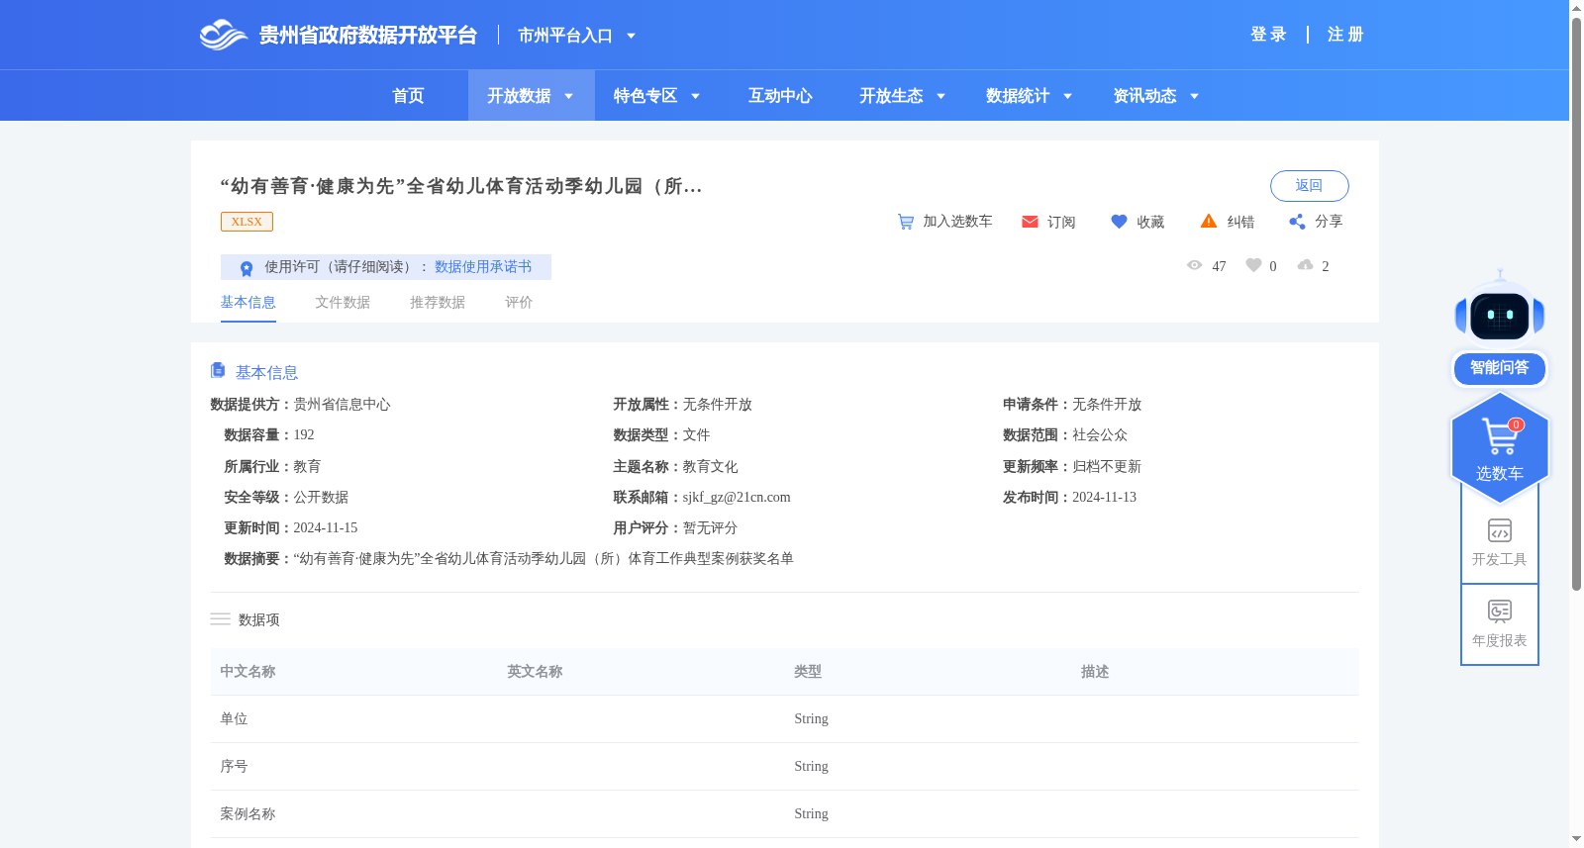Click the 类型 column header
This screenshot has height=848, width=1584.
coord(808,672)
